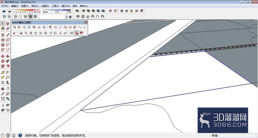Image resolution: width=258 pixels, height=138 pixels.
Task: Toggle X-ray face style
Action: [x=4, y=17]
